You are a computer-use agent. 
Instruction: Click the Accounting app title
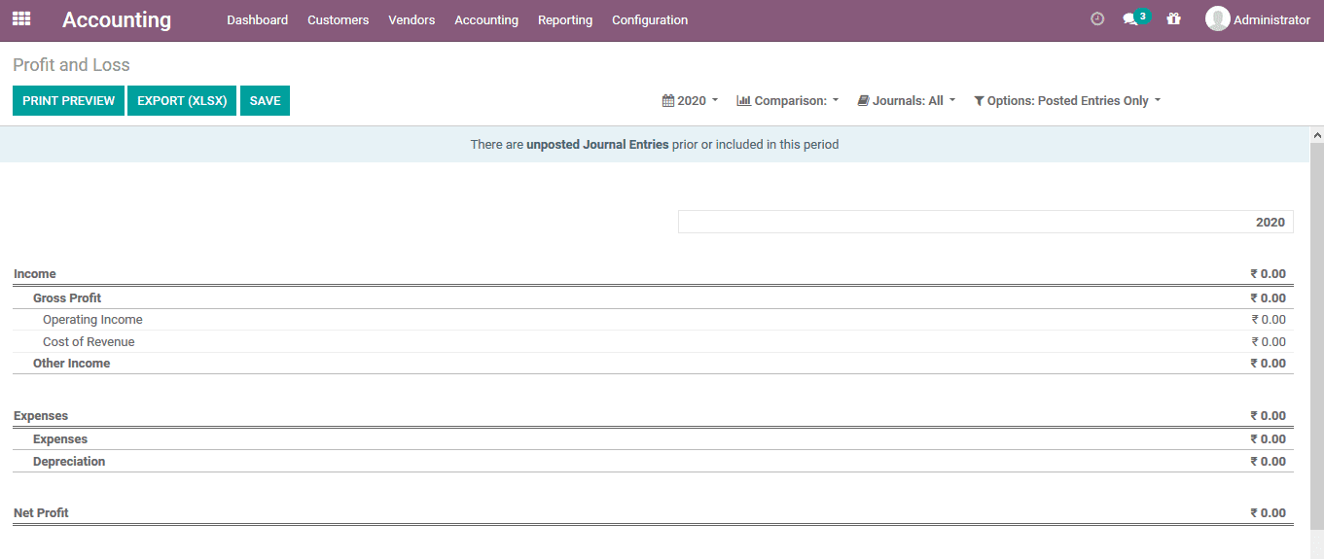117,19
